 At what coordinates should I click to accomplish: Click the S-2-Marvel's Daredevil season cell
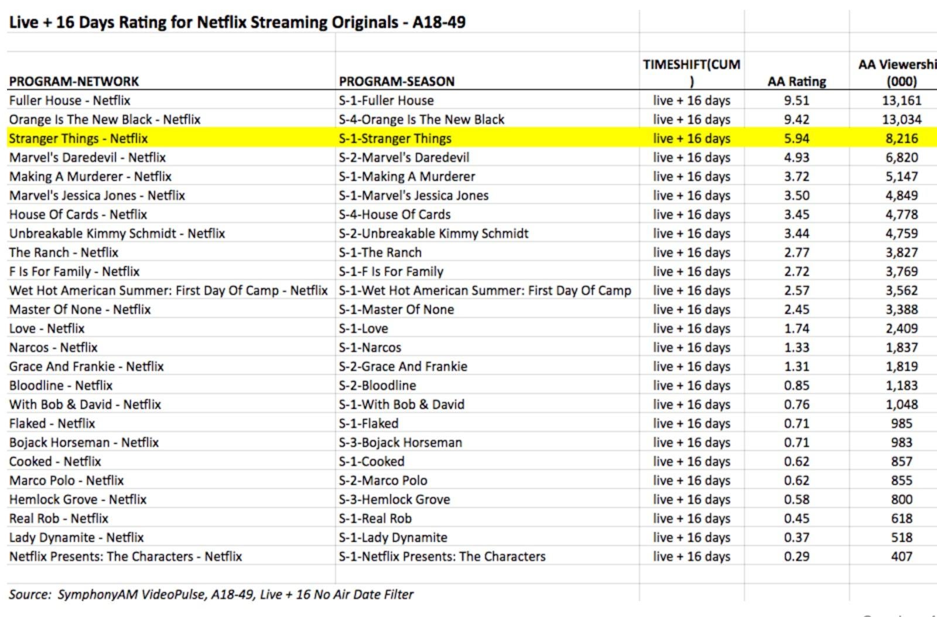point(403,158)
